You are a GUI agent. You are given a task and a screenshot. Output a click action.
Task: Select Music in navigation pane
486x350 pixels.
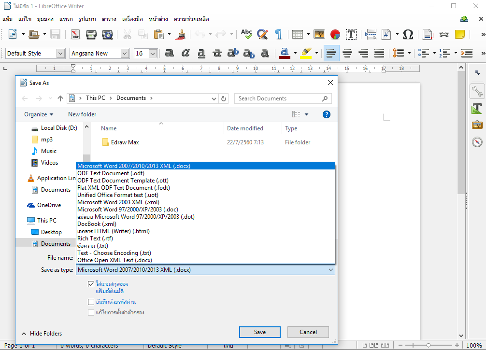tap(49, 151)
